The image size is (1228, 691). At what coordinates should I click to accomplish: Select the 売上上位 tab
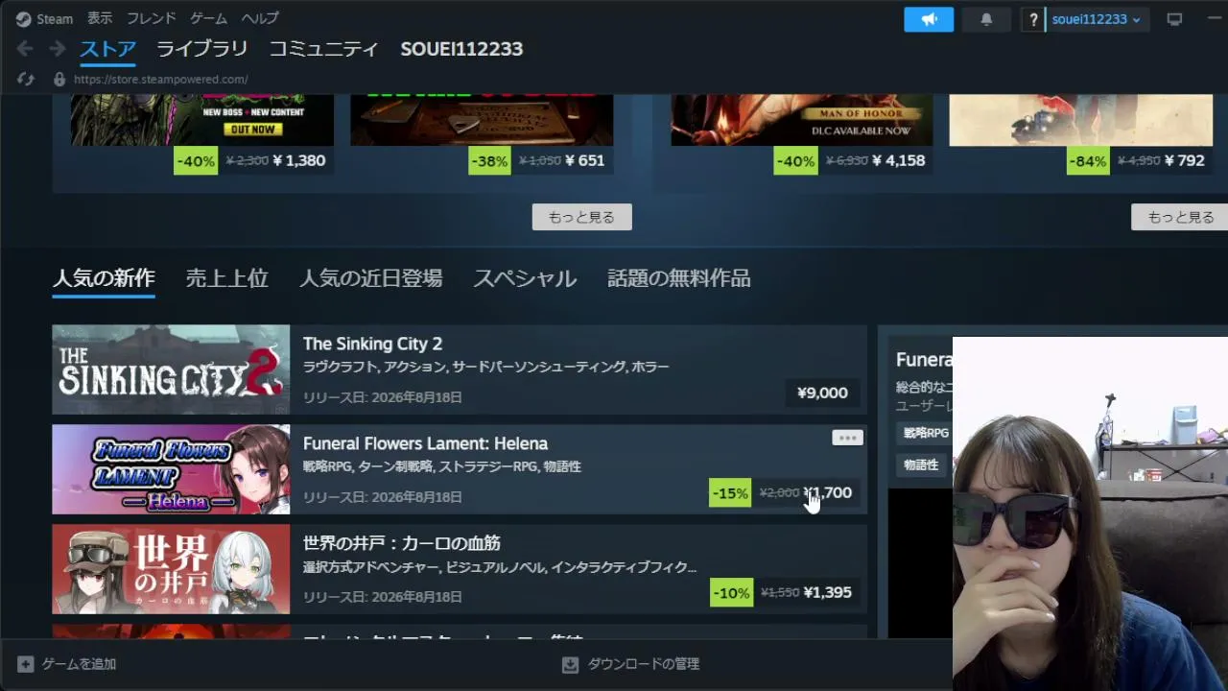(x=226, y=278)
